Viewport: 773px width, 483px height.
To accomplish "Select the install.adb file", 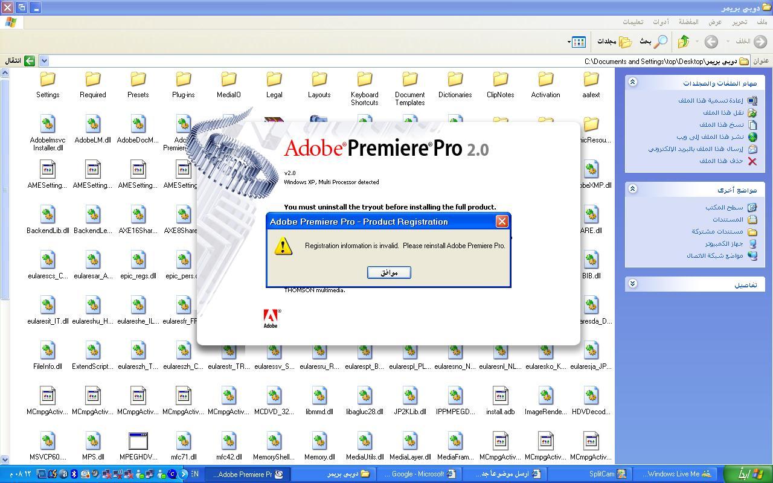I will click(x=501, y=401).
